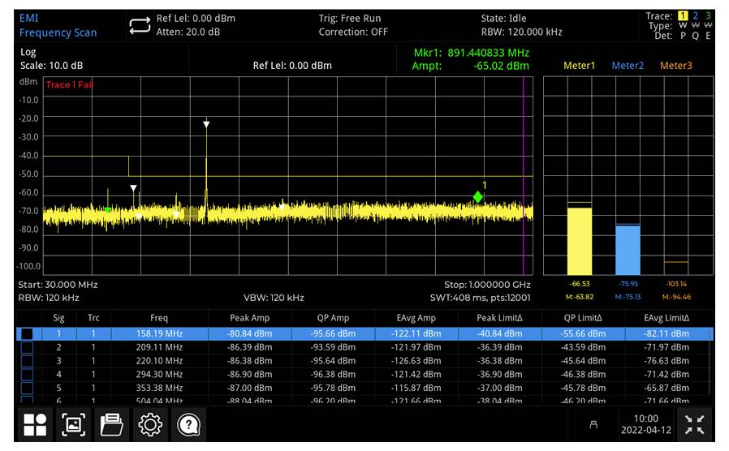Check the box for signal 1 row
The width and height of the screenshot is (729, 451).
click(x=28, y=333)
